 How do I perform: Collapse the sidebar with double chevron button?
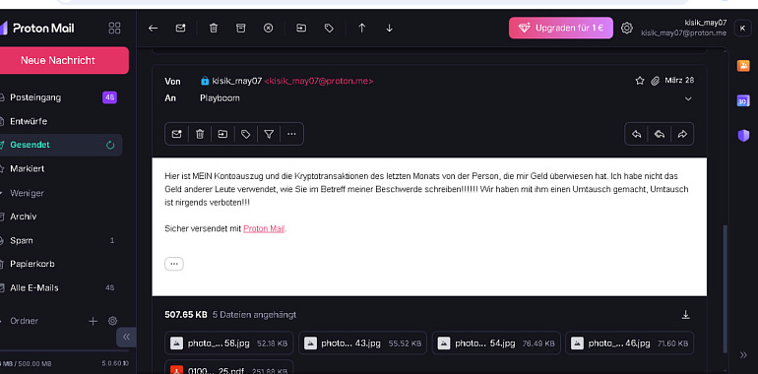(x=126, y=337)
